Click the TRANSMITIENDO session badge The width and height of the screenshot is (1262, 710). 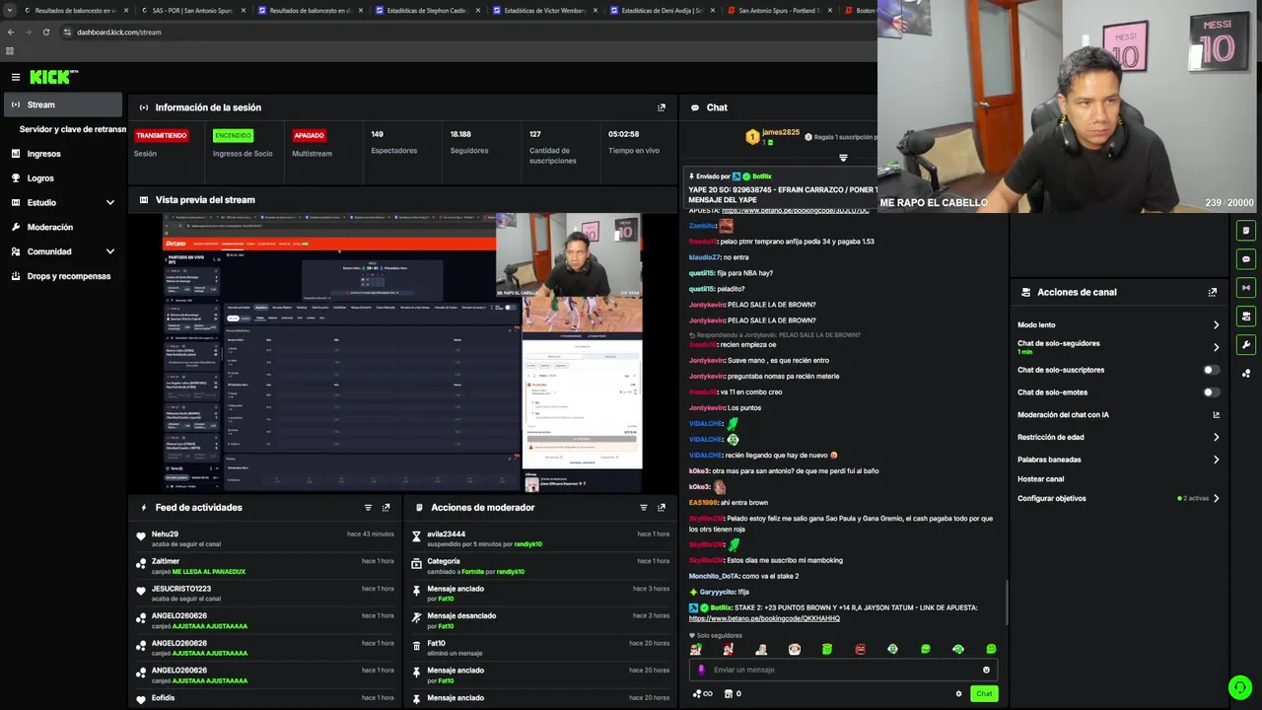click(x=162, y=135)
